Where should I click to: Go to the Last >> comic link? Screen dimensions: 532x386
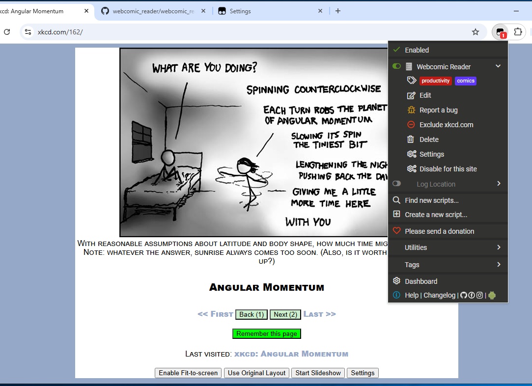(x=320, y=314)
